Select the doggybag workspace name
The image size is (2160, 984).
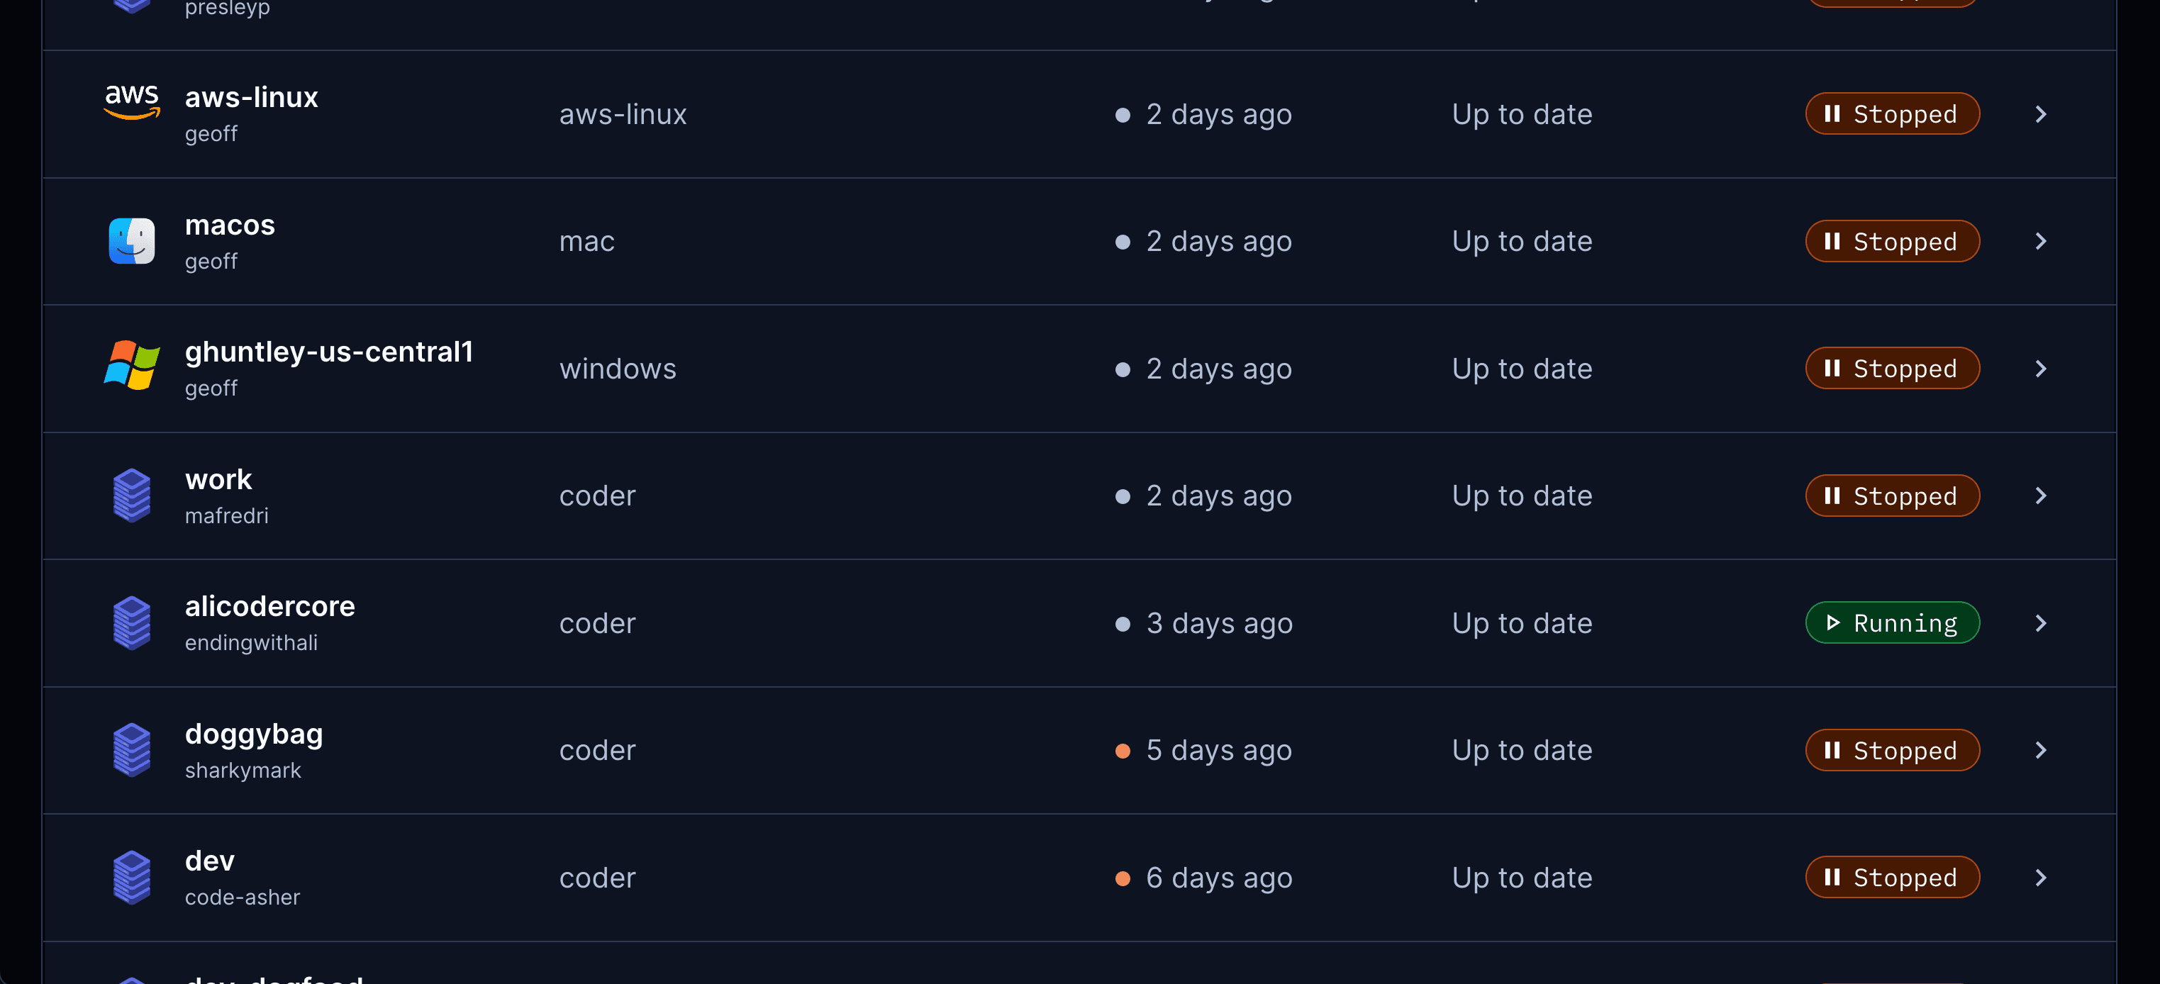[254, 735]
